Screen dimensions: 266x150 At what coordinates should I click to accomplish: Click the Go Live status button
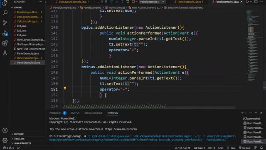(245, 148)
